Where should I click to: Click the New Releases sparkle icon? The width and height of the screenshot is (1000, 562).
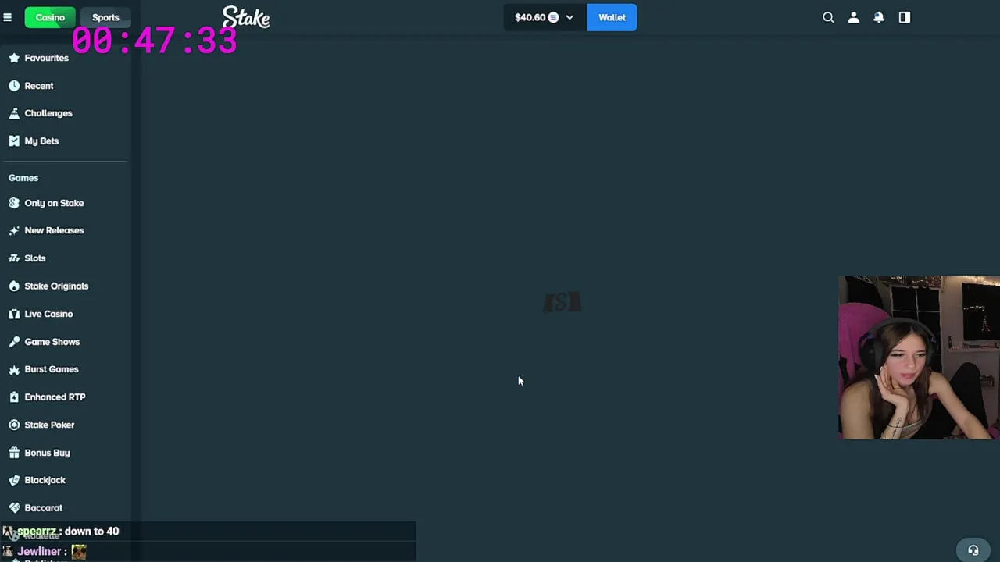14,230
